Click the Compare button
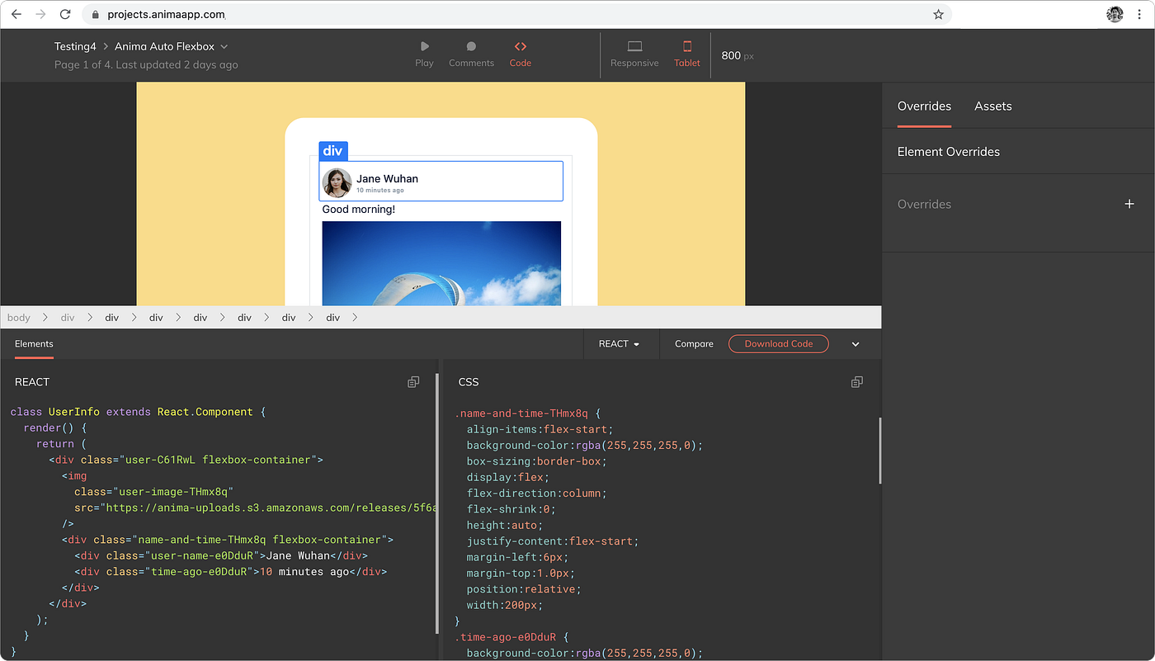The height and width of the screenshot is (661, 1155). (694, 344)
